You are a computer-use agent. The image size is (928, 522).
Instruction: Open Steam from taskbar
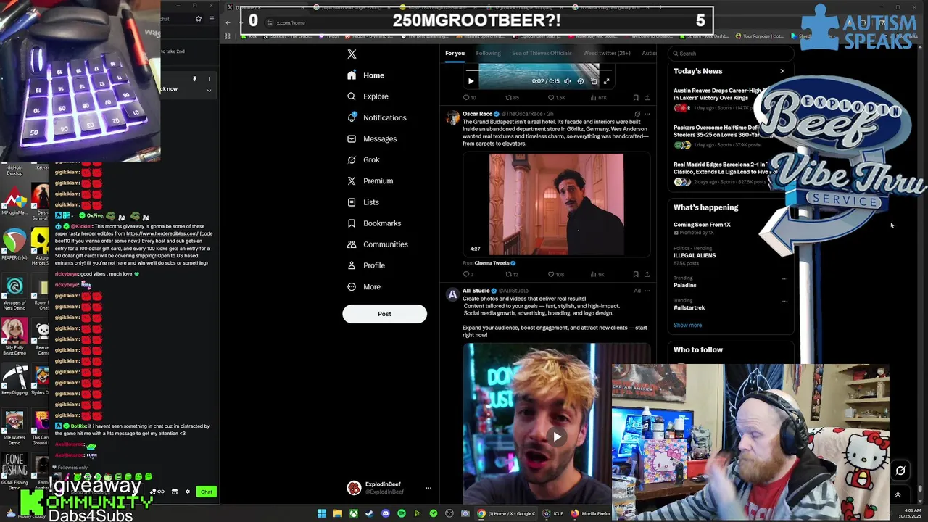tap(369, 513)
